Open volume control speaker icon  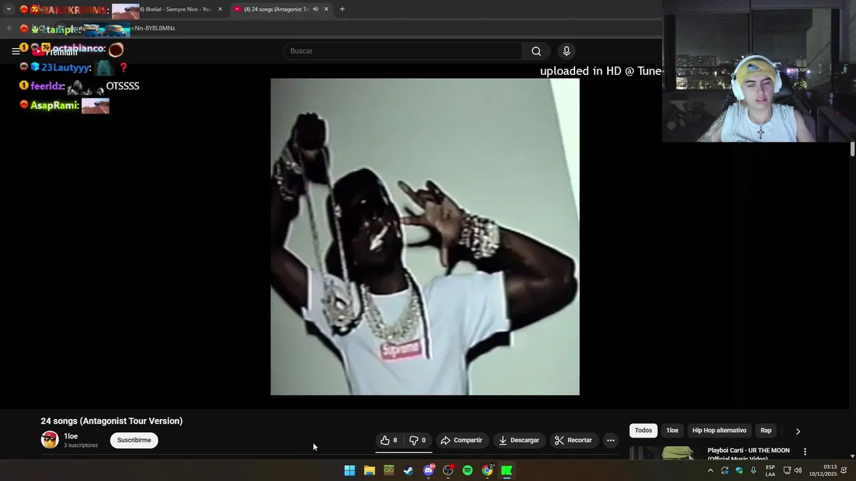coord(798,470)
